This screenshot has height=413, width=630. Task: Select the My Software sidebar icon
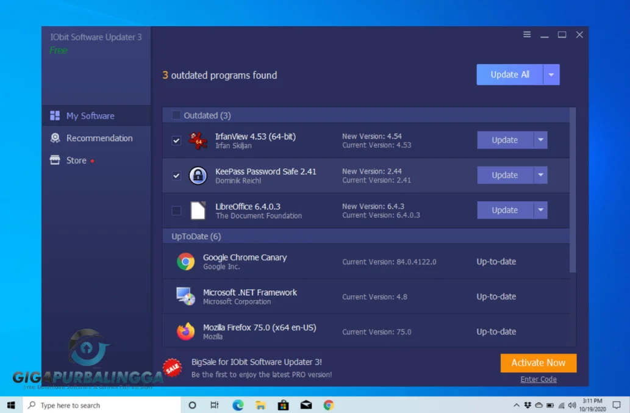[55, 115]
